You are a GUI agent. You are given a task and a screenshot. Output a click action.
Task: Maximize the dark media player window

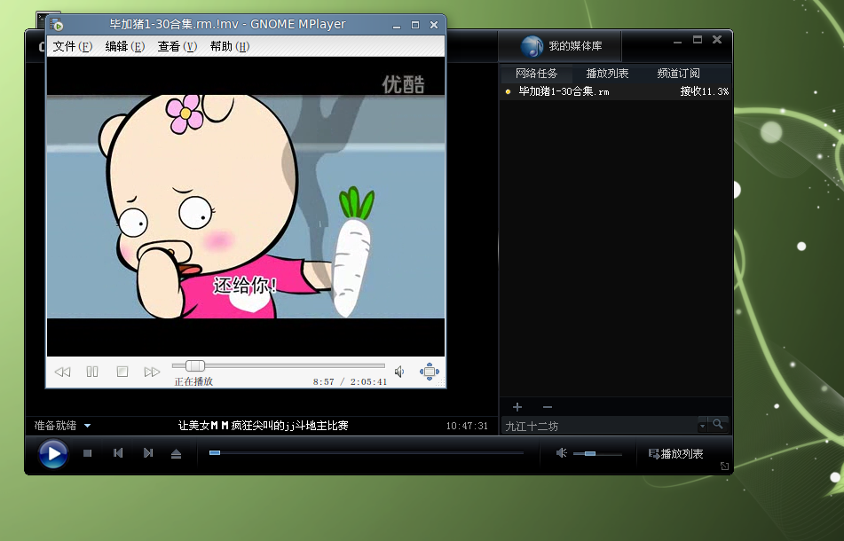697,40
